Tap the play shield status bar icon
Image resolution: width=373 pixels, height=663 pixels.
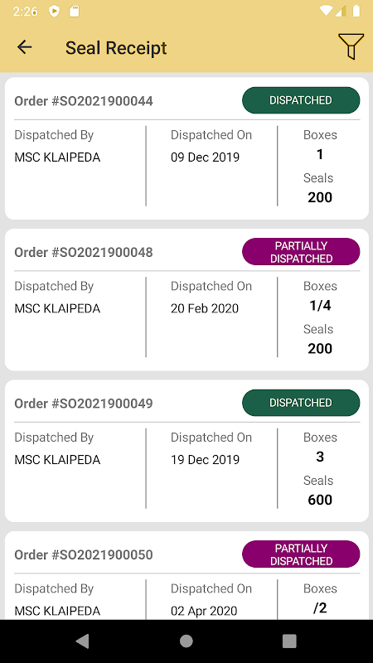[x=54, y=11]
